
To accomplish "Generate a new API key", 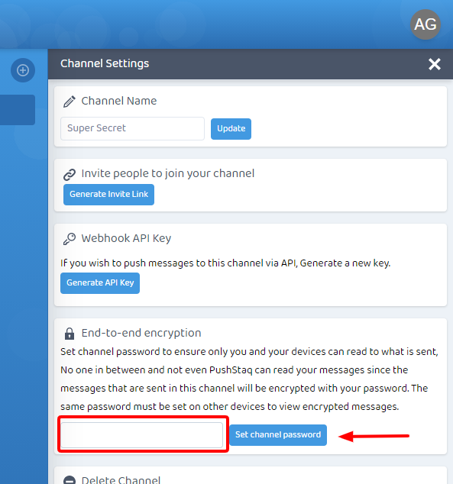I will point(100,283).
